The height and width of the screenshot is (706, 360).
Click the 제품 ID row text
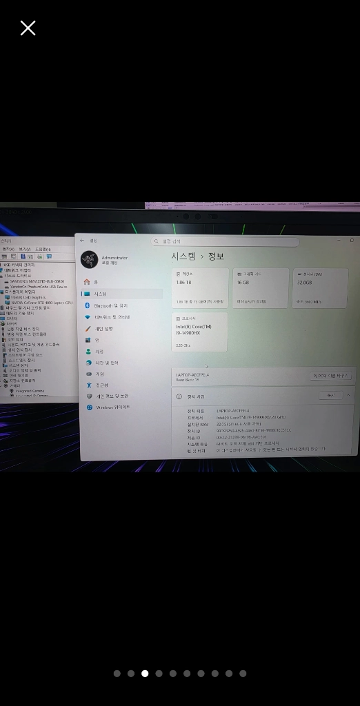(x=241, y=437)
